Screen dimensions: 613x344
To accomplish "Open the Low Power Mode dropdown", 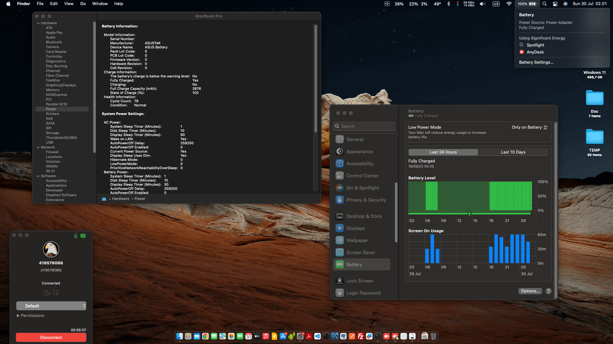I will (529, 127).
